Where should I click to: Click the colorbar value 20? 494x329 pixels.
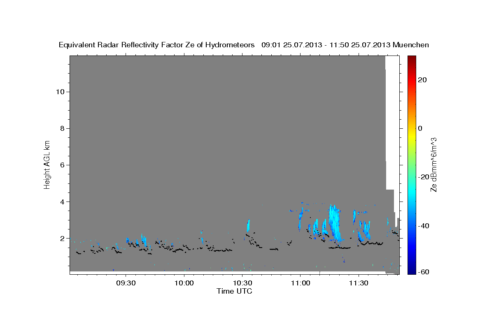tap(422, 80)
